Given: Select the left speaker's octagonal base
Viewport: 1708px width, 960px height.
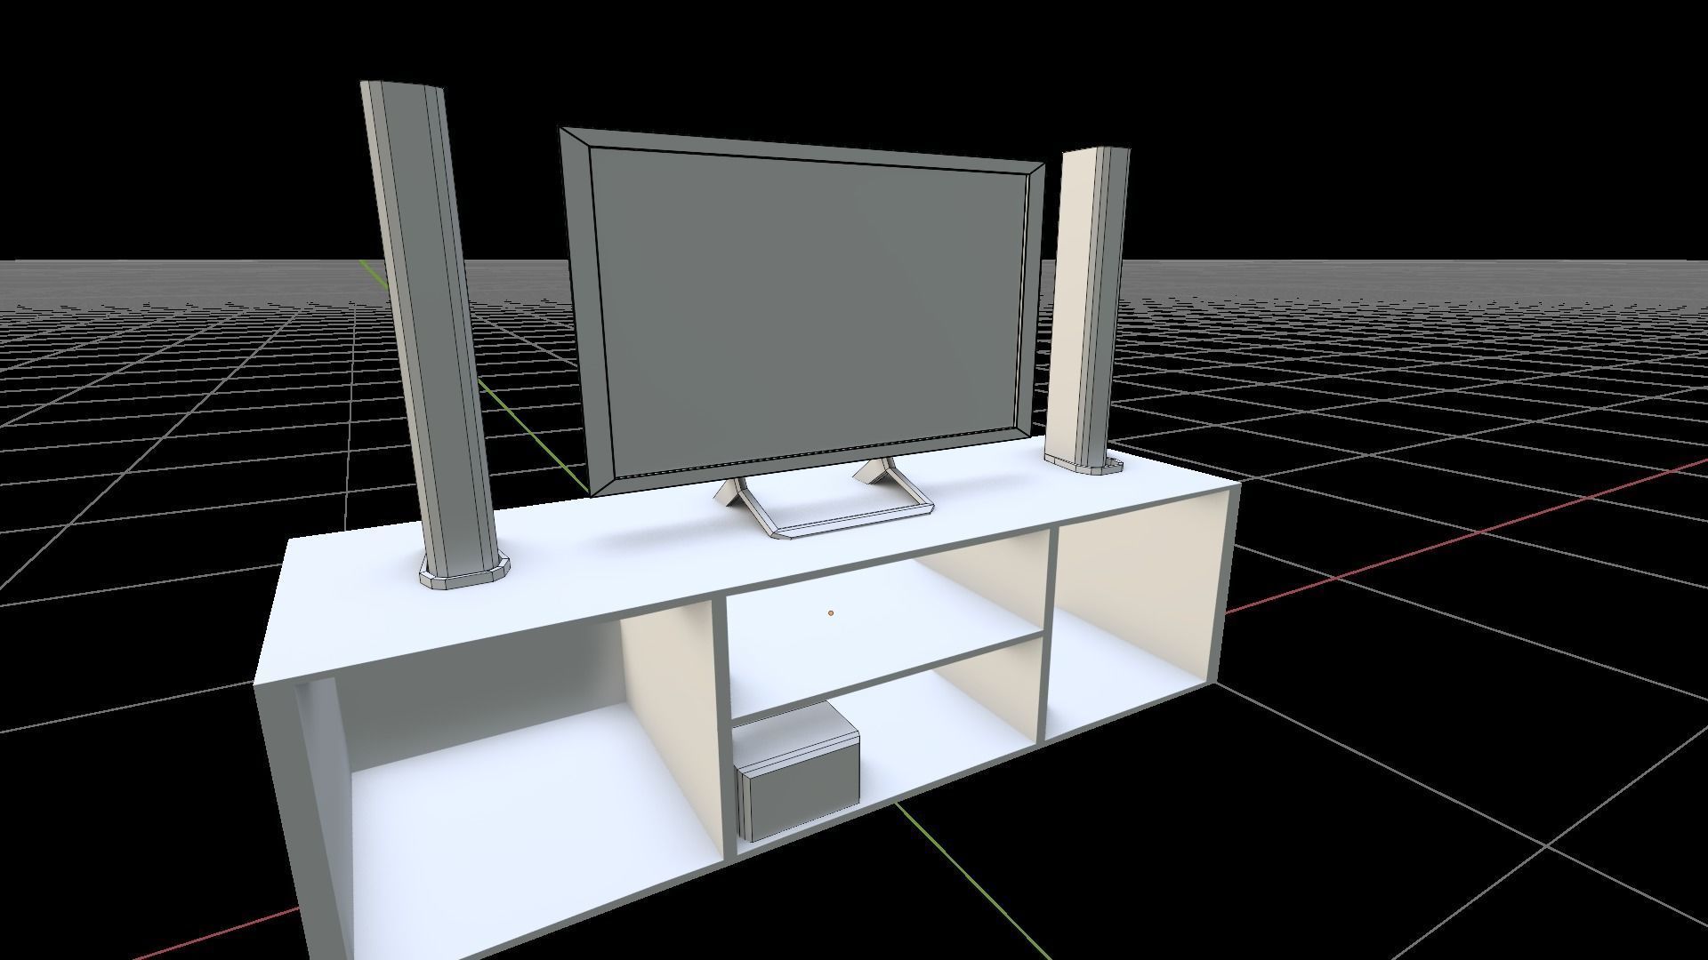Looking at the screenshot, I should (x=465, y=572).
